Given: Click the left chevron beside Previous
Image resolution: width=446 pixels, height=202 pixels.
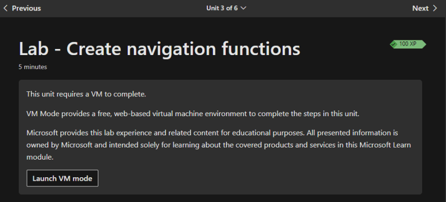Looking at the screenshot, I should click(x=6, y=8).
